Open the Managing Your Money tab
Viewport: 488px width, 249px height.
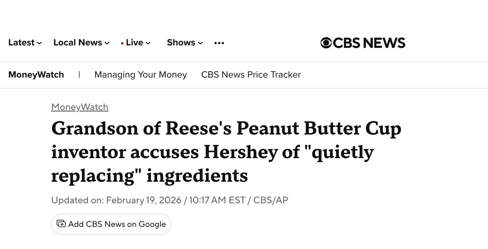141,75
